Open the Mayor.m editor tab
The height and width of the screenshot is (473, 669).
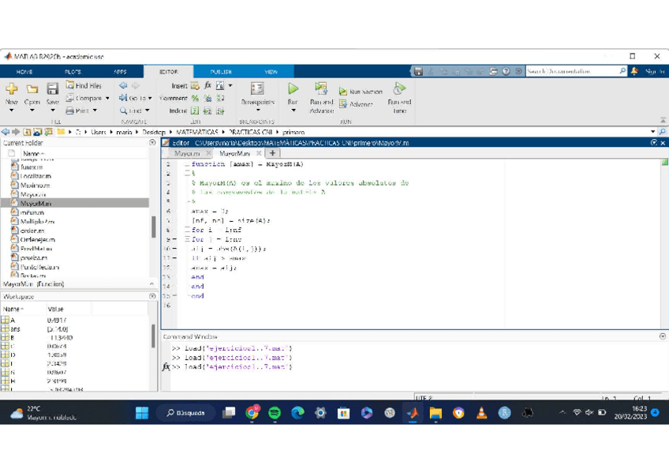tap(187, 153)
